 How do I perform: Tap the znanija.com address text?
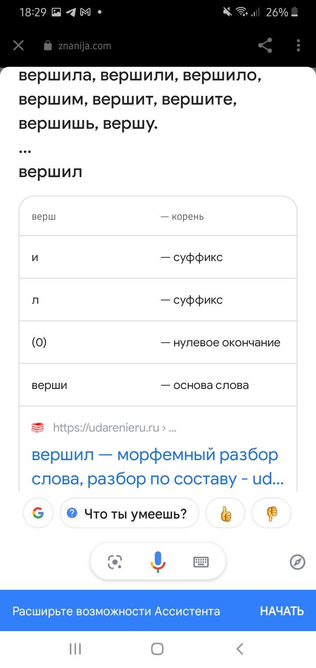point(84,46)
